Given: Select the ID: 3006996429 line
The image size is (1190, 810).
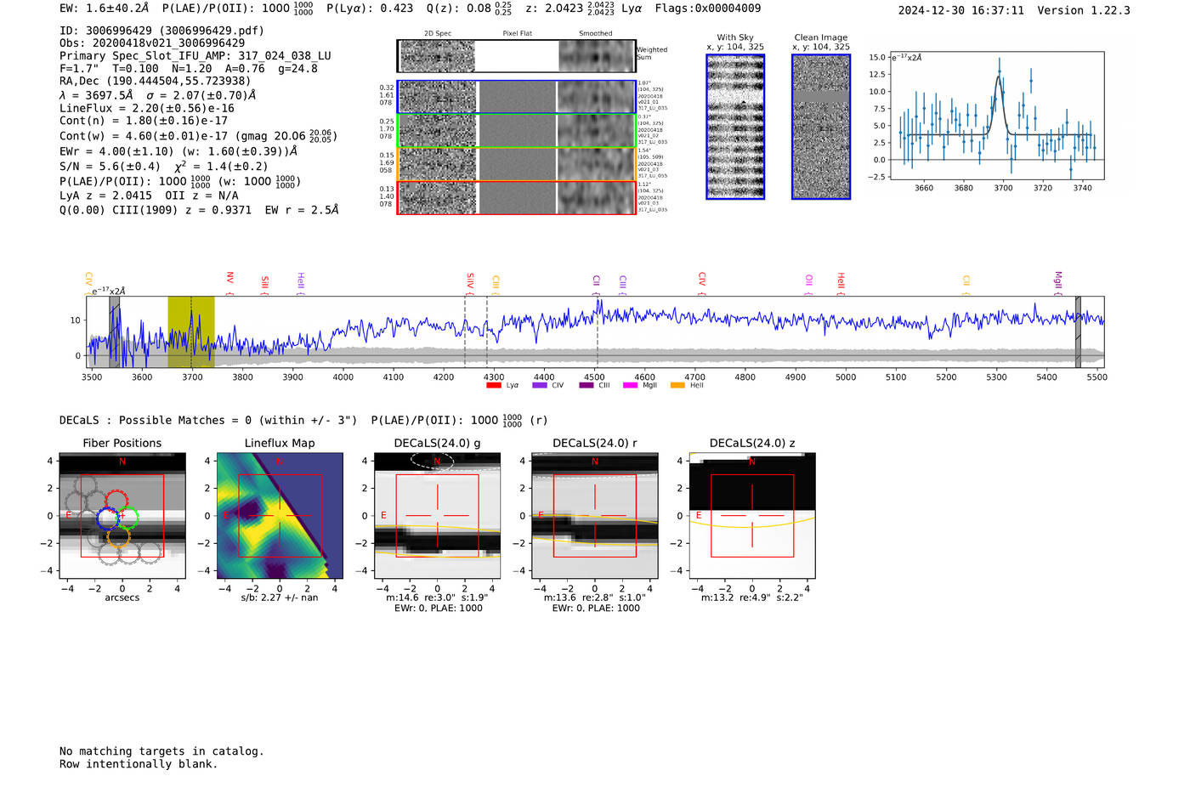Looking at the screenshot, I should [161, 31].
